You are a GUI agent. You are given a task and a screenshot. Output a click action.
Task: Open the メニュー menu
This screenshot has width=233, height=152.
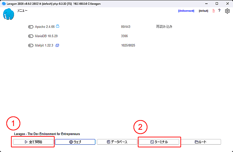(x=22, y=11)
